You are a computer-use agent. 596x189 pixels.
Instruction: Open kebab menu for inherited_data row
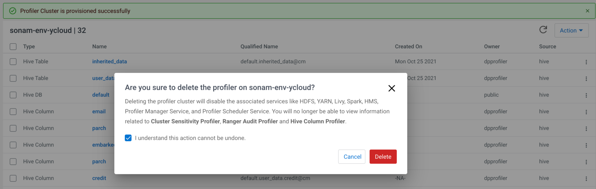click(586, 62)
